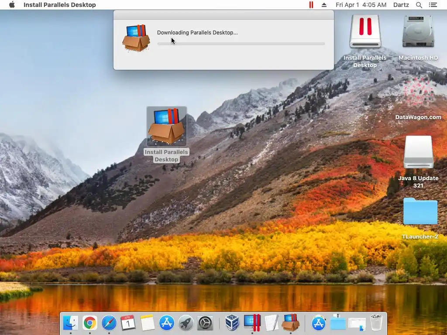Image resolution: width=447 pixels, height=335 pixels.
Task: Select the Java 8 Update 321 volume
Action: point(418,152)
